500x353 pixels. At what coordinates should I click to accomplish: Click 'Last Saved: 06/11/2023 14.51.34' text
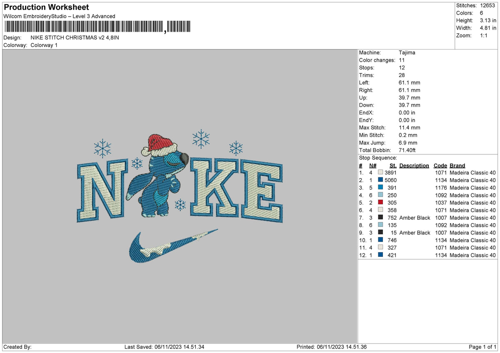tap(164, 347)
